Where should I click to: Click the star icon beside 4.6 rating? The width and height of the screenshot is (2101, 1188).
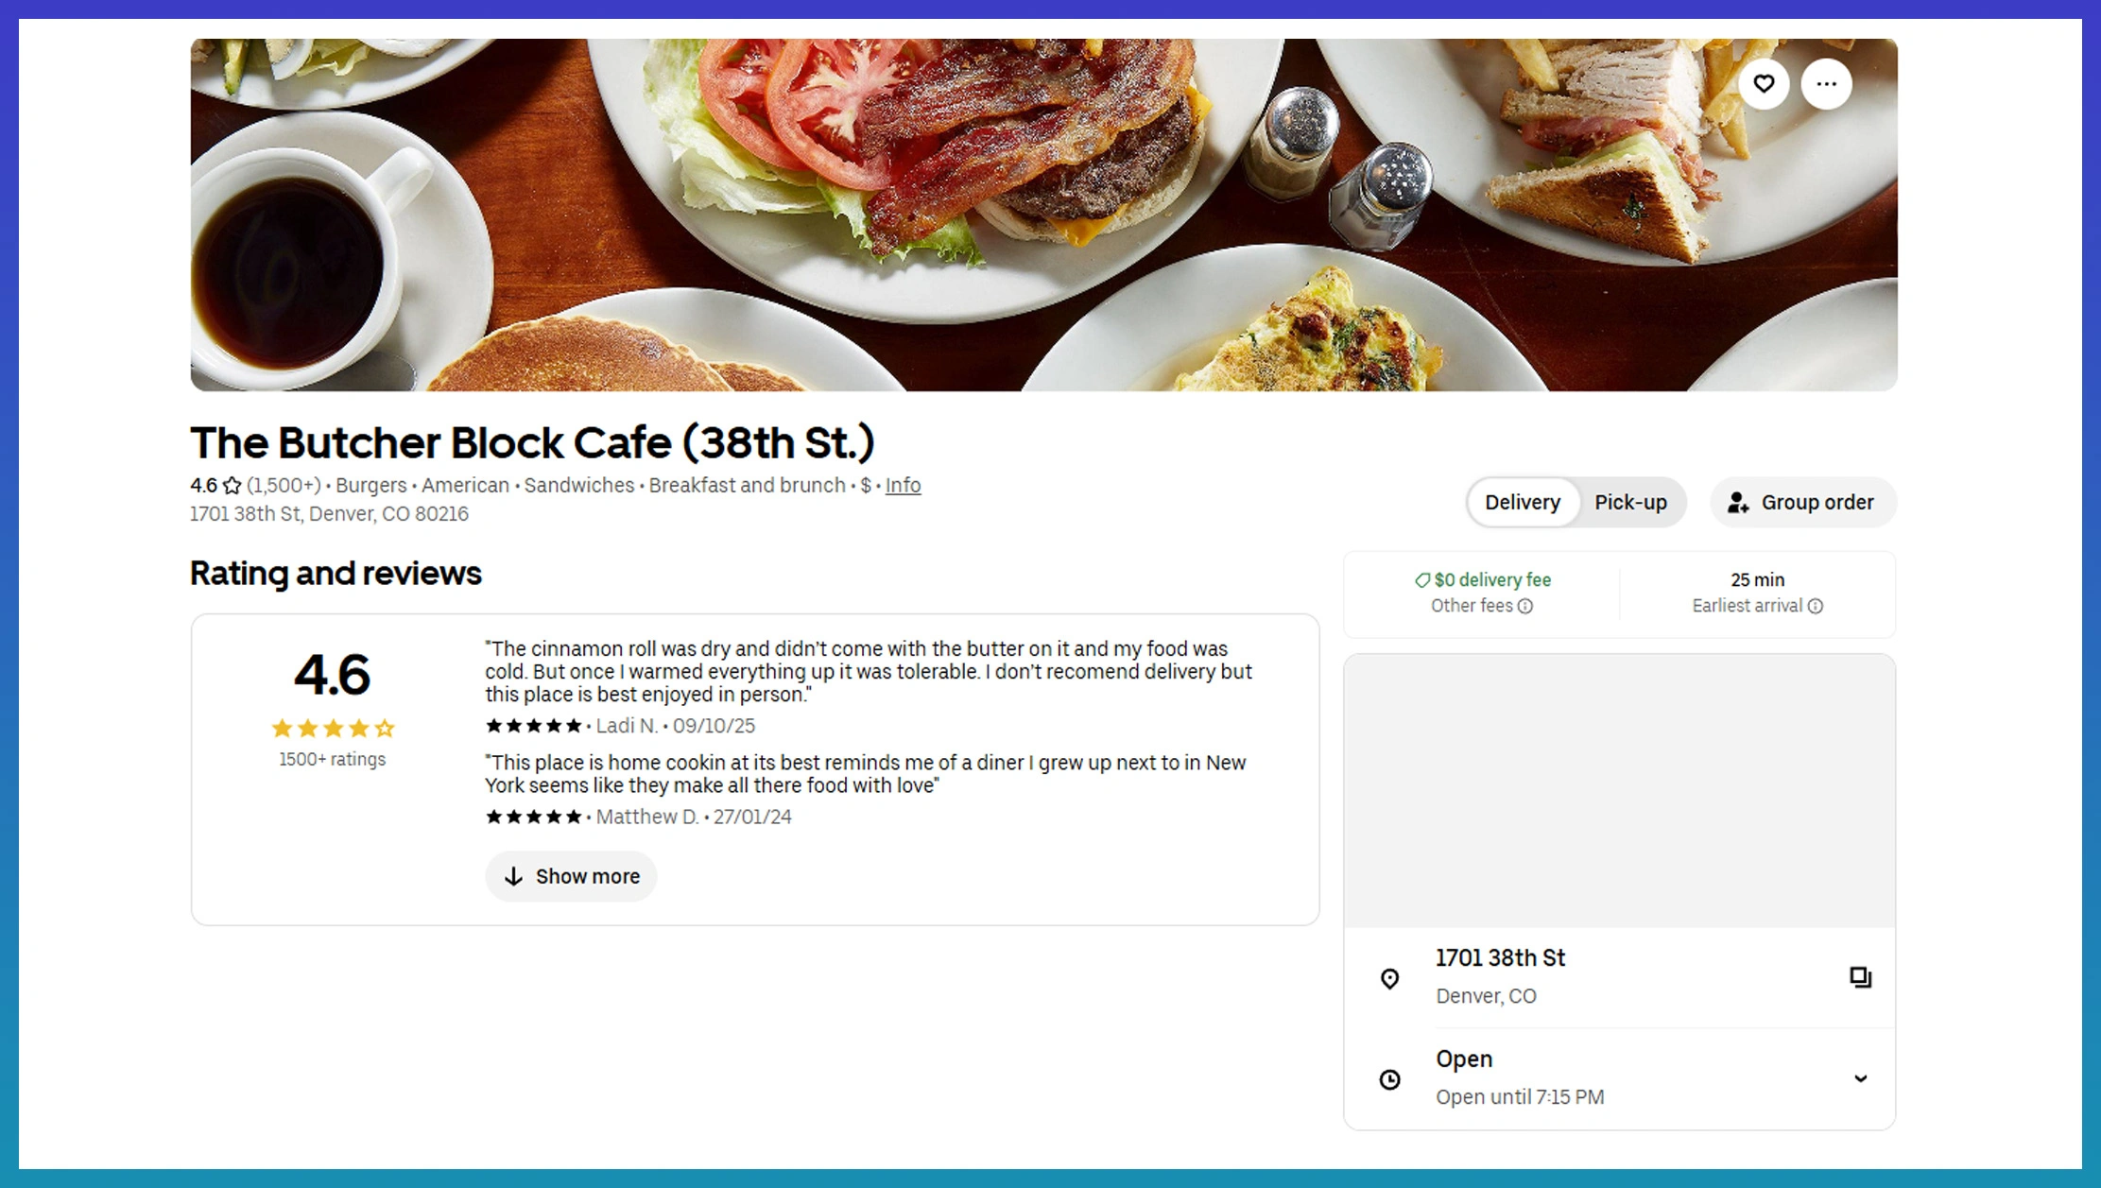(x=232, y=486)
